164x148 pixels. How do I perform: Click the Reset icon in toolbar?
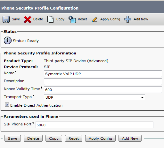click(x=72, y=19)
